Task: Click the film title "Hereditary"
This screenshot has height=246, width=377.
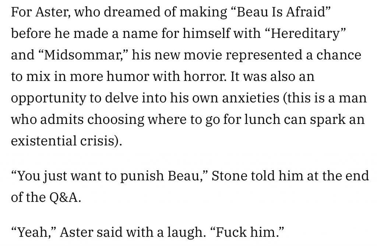Action: point(305,33)
